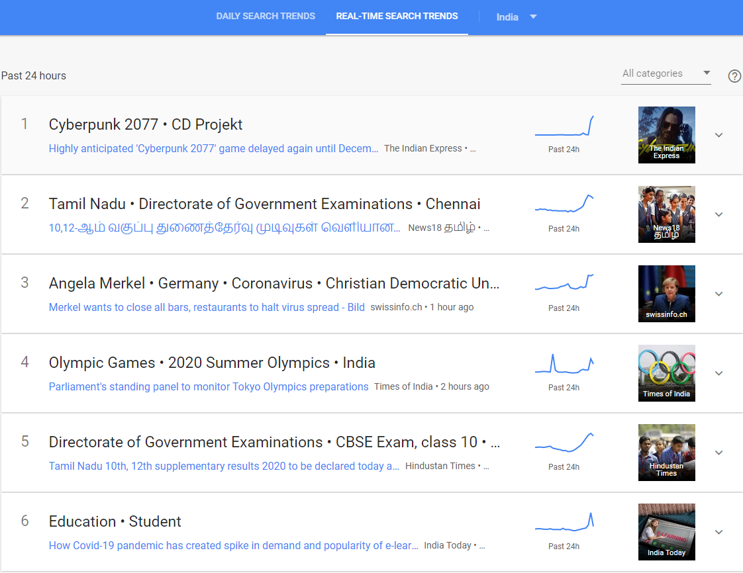Open Parliament's standing panel Tokyo Olympics article
Viewport: 743px width, 573px height.
coord(209,387)
